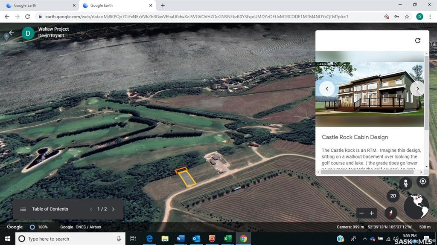Go back using the Google Earth arrow

pos(12,33)
